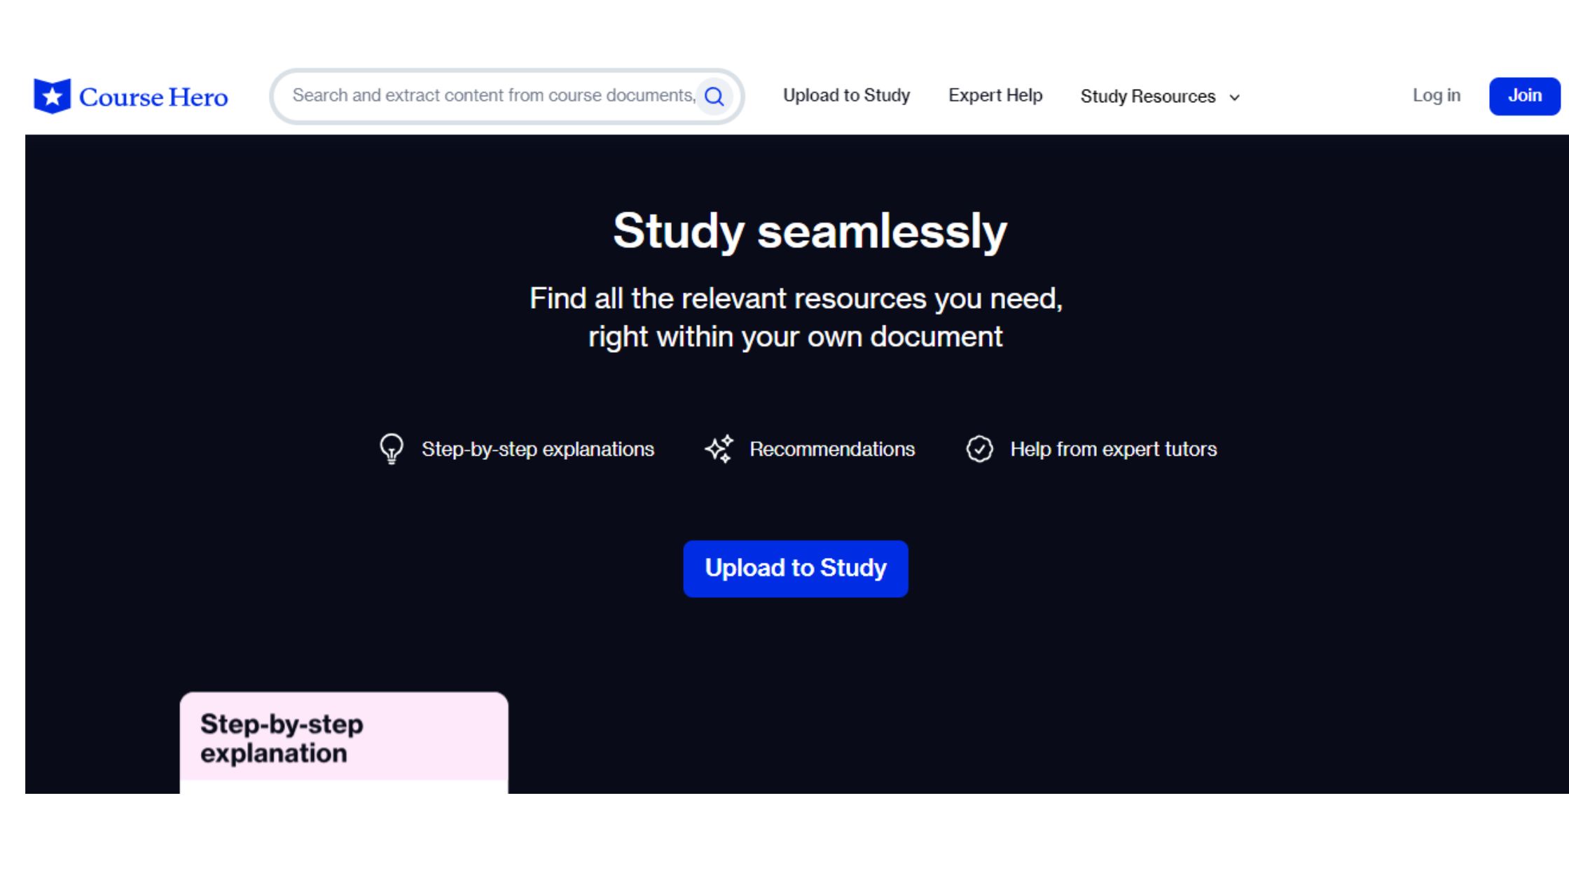Viewport: 1569px width, 882px height.
Task: Open the Study Resources menu
Action: tap(1160, 96)
